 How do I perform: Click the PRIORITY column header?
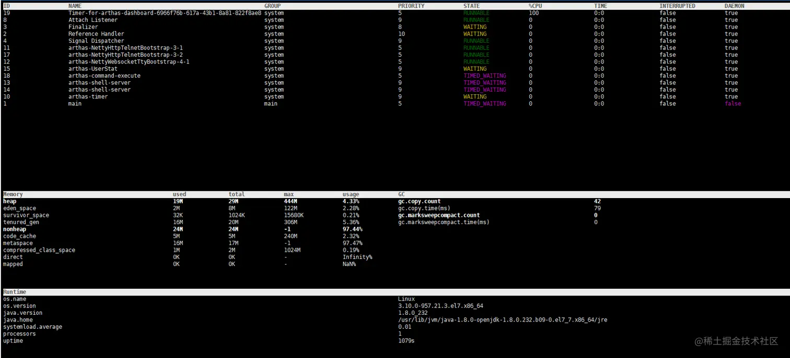[411, 6]
